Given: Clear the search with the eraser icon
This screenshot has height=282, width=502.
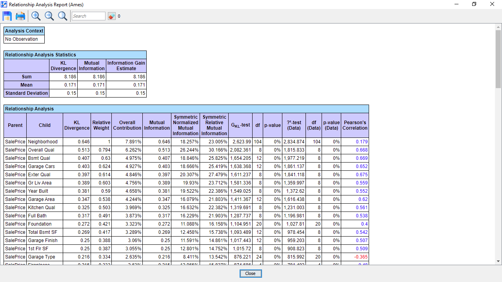Looking at the screenshot, I should click(112, 16).
